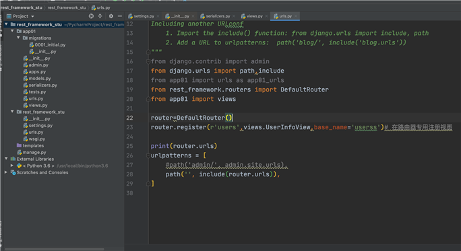This screenshot has height=251, width=461.
Task: Expand Scratches and Consoles
Action: tap(6, 172)
